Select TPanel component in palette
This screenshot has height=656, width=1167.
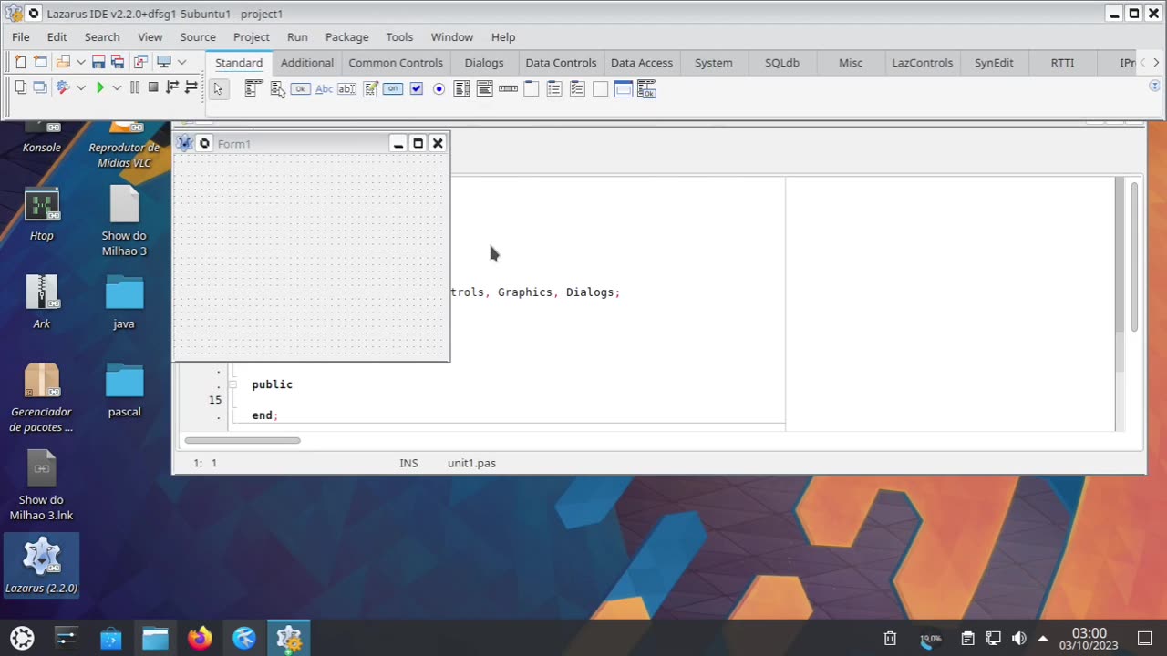pyautogui.click(x=601, y=89)
